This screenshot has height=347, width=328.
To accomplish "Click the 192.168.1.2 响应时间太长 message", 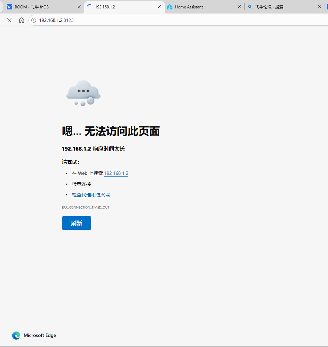I will point(93,149).
